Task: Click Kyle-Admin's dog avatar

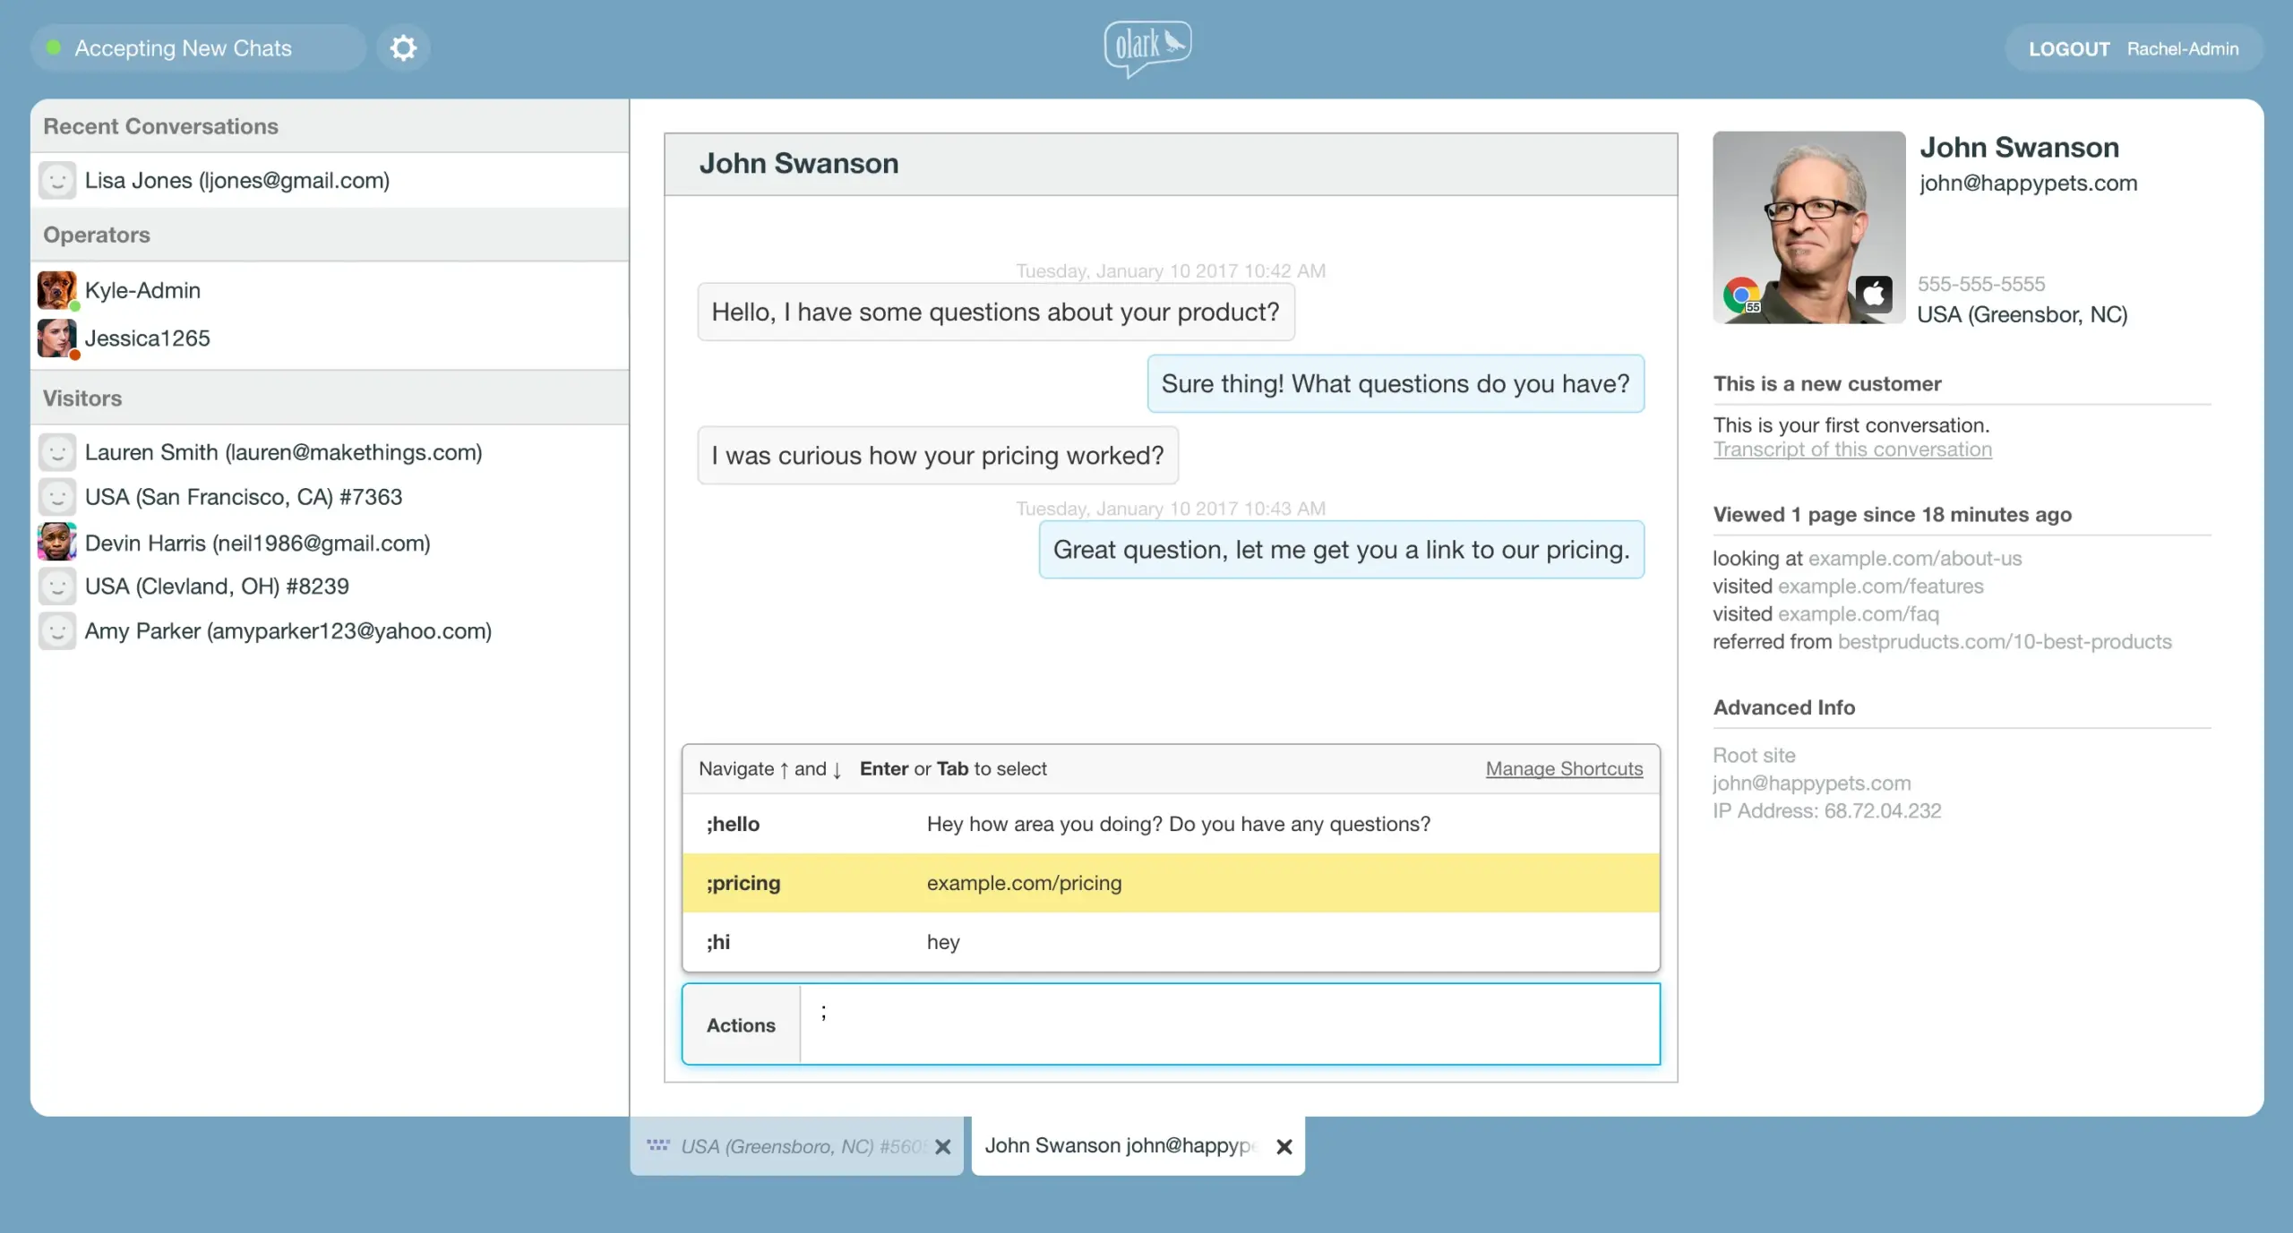Action: (56, 290)
